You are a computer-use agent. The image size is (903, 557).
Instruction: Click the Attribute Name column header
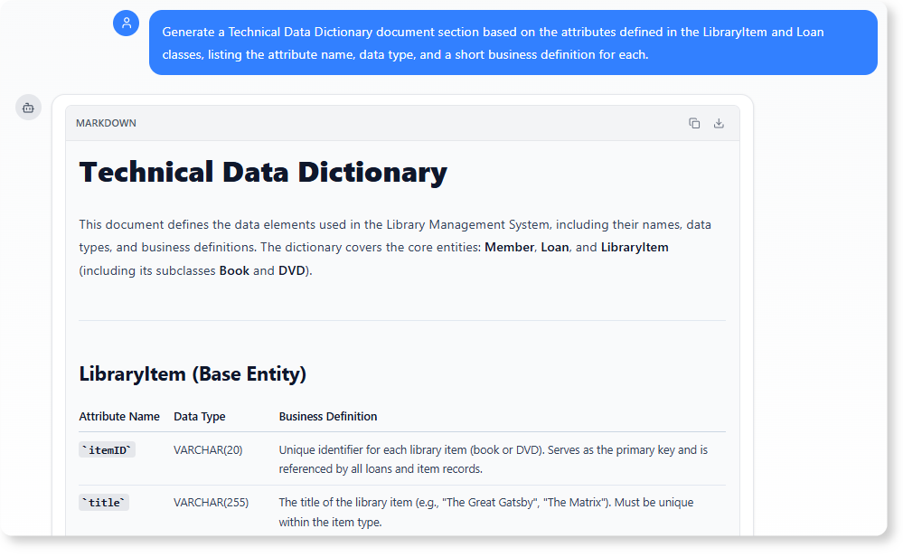(119, 416)
